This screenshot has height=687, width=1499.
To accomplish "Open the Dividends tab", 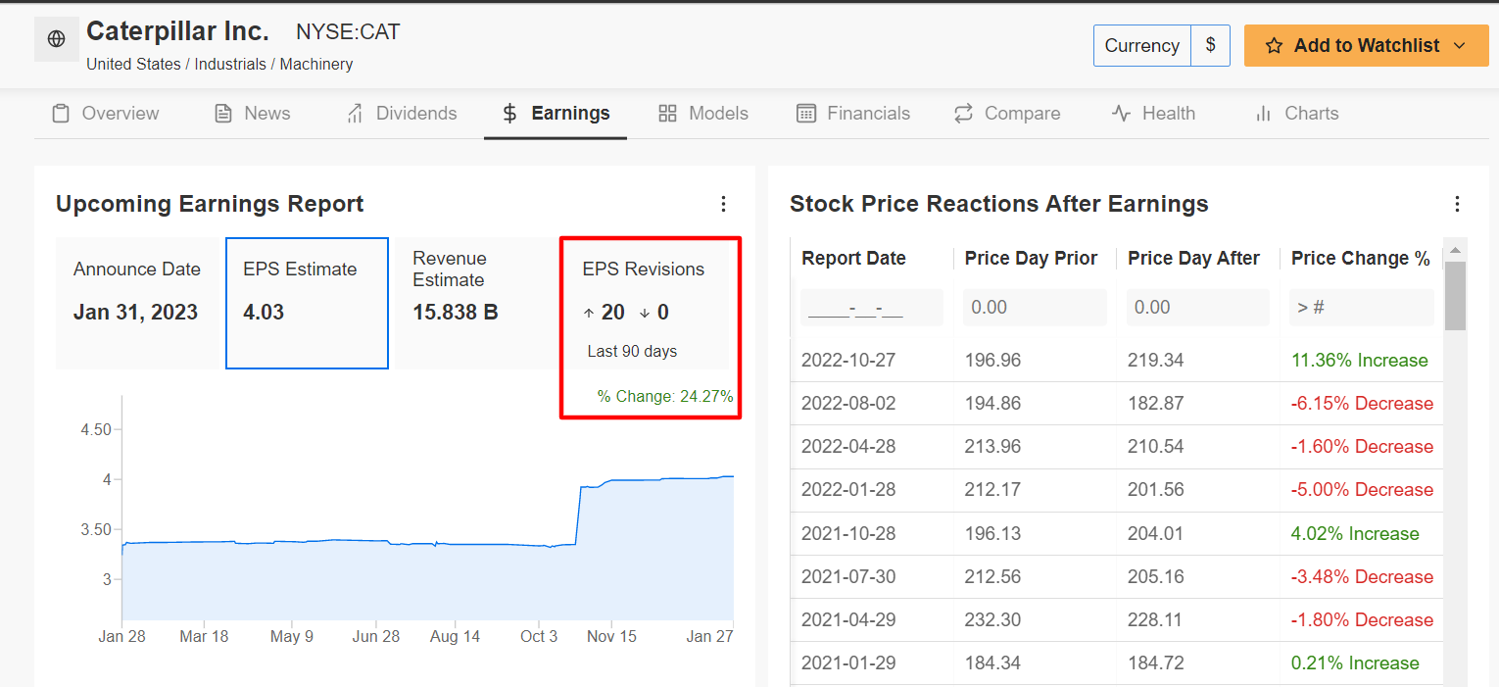I will click(x=402, y=114).
